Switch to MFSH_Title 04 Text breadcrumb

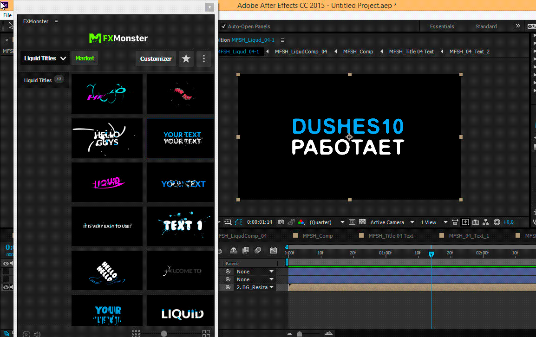click(411, 52)
